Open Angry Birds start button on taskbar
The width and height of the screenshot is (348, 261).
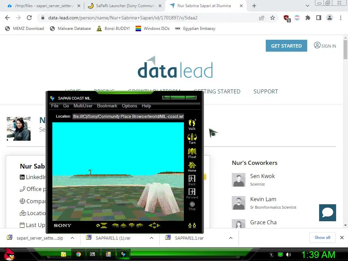click(9, 254)
